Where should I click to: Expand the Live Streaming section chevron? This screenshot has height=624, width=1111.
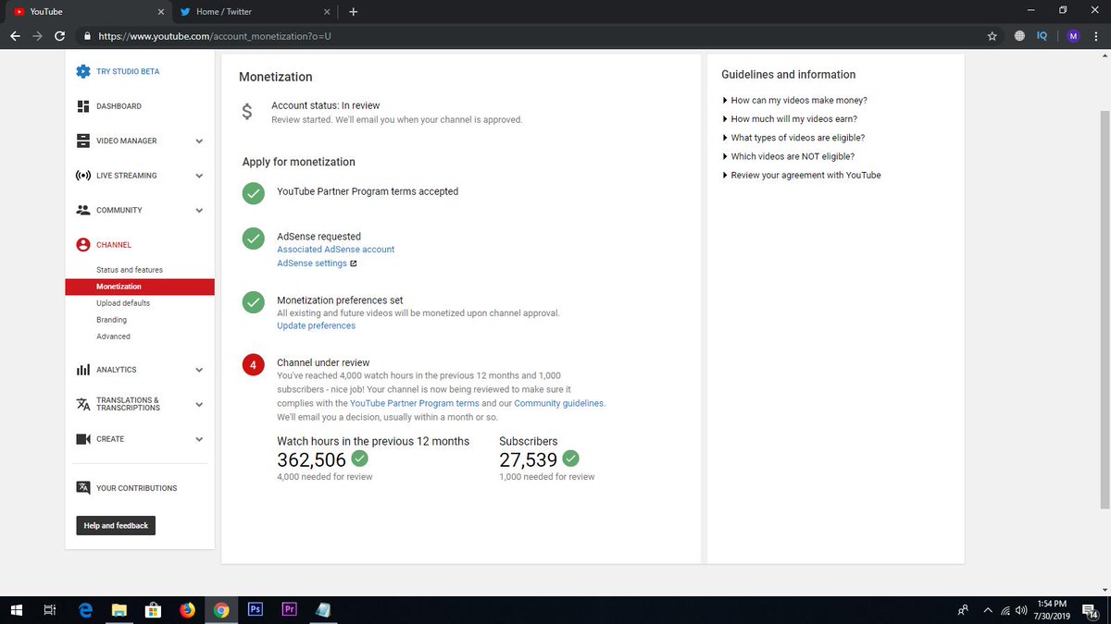(x=199, y=176)
